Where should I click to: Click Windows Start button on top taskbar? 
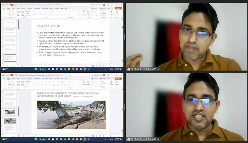(36, 69)
